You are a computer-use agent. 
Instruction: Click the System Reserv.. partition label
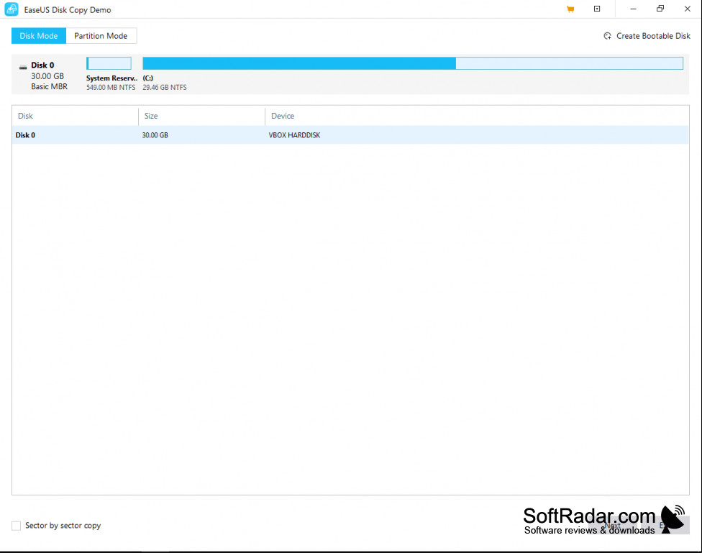click(111, 78)
